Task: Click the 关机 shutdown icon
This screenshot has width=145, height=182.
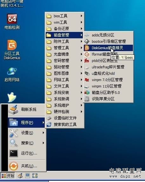Action: [14, 166]
